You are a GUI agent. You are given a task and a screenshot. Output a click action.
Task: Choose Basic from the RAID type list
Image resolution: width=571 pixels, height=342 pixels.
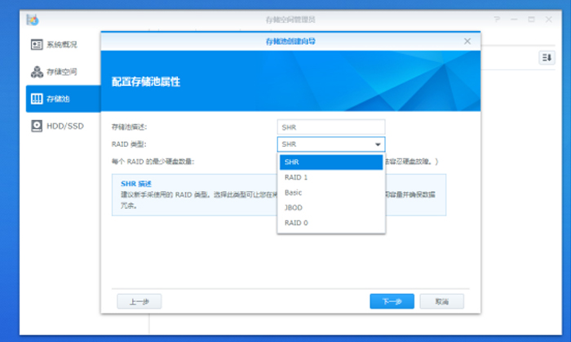coord(331,193)
